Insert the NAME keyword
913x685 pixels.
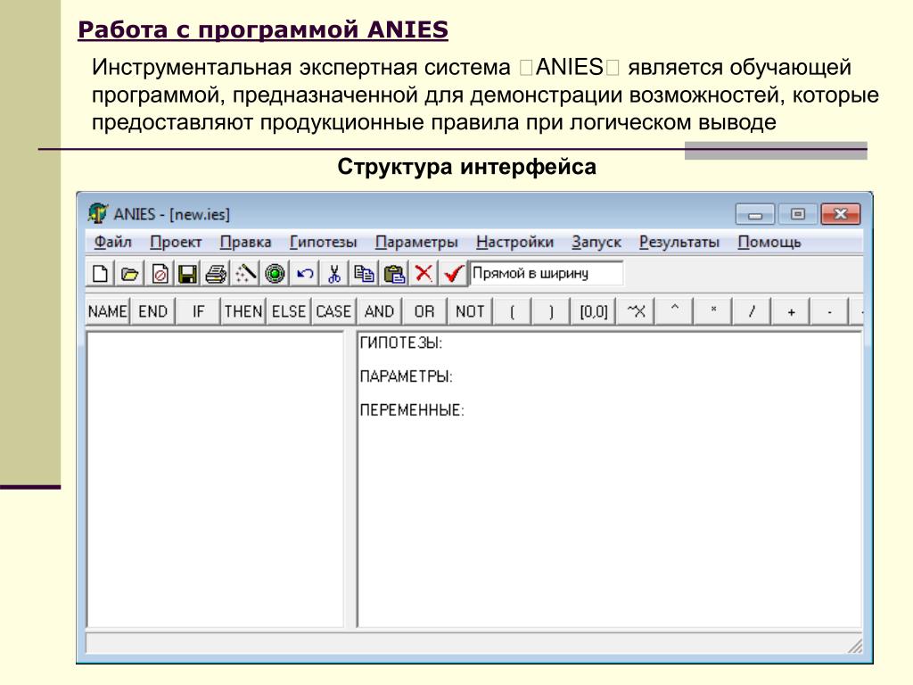(108, 311)
